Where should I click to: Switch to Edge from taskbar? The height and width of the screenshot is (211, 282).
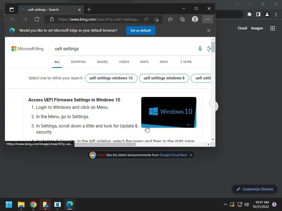70,204
